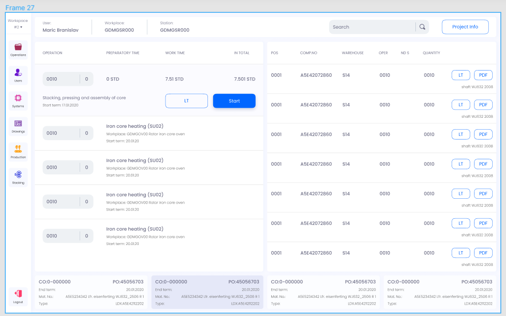Click the magnifying glass search icon
This screenshot has height=316, width=506.
422,27
